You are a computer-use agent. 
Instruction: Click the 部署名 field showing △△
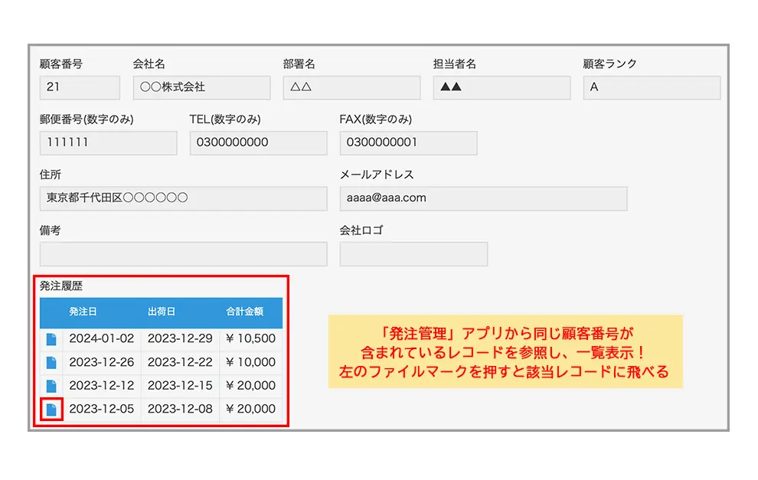(x=351, y=87)
